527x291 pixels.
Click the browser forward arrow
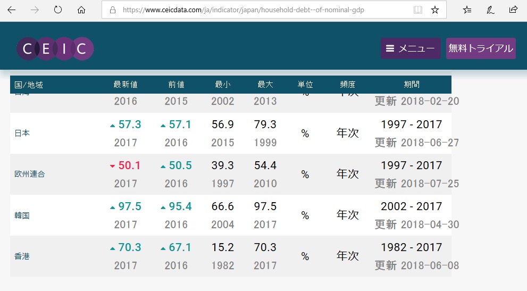pos(35,10)
